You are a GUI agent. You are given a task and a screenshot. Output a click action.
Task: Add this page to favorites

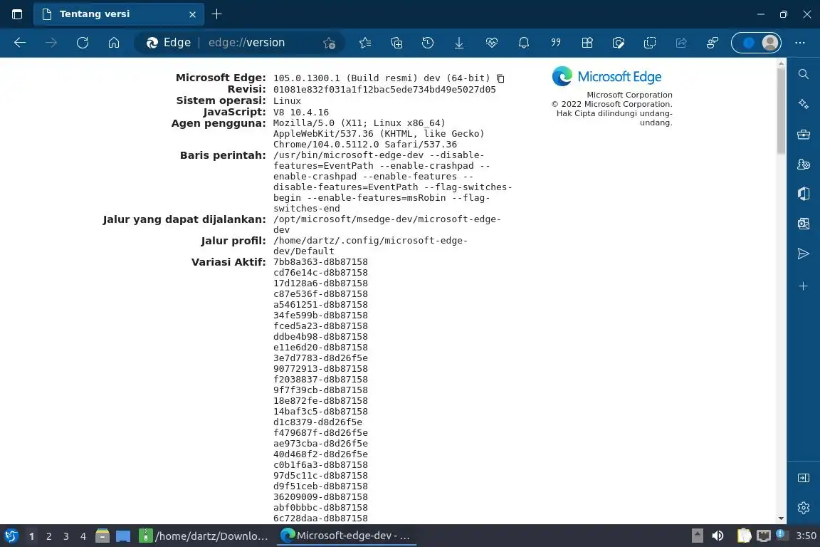329,43
